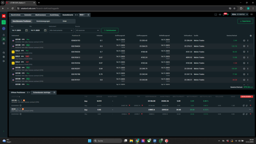Reverse the open DE40 position icon
The image size is (256, 144).
(247, 114)
